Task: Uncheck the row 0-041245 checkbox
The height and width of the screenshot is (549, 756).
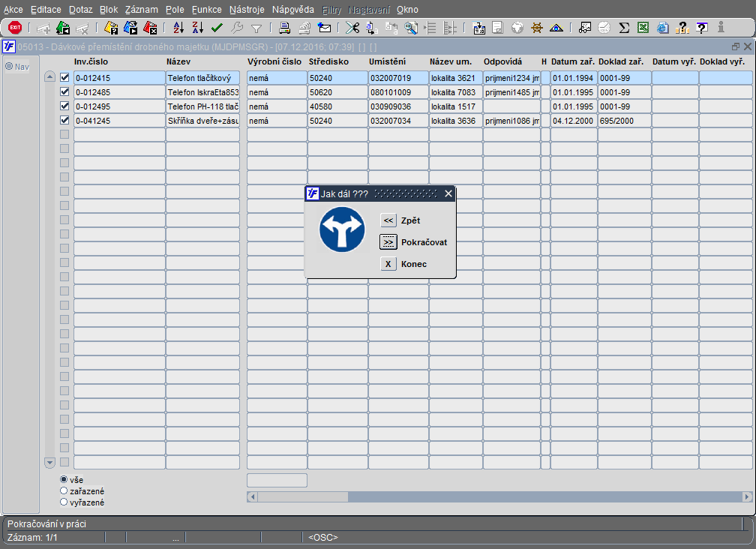Action: click(64, 120)
